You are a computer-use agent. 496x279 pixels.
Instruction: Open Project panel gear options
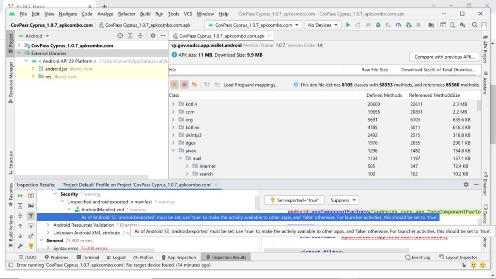point(153,36)
